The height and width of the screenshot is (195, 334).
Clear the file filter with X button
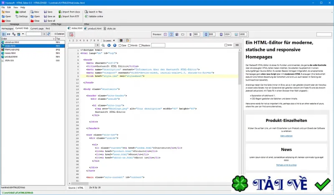[x=44, y=34]
